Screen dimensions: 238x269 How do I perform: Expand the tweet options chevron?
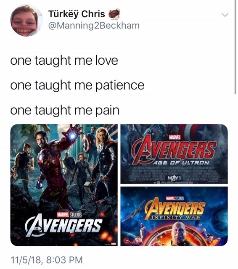pos(225,15)
